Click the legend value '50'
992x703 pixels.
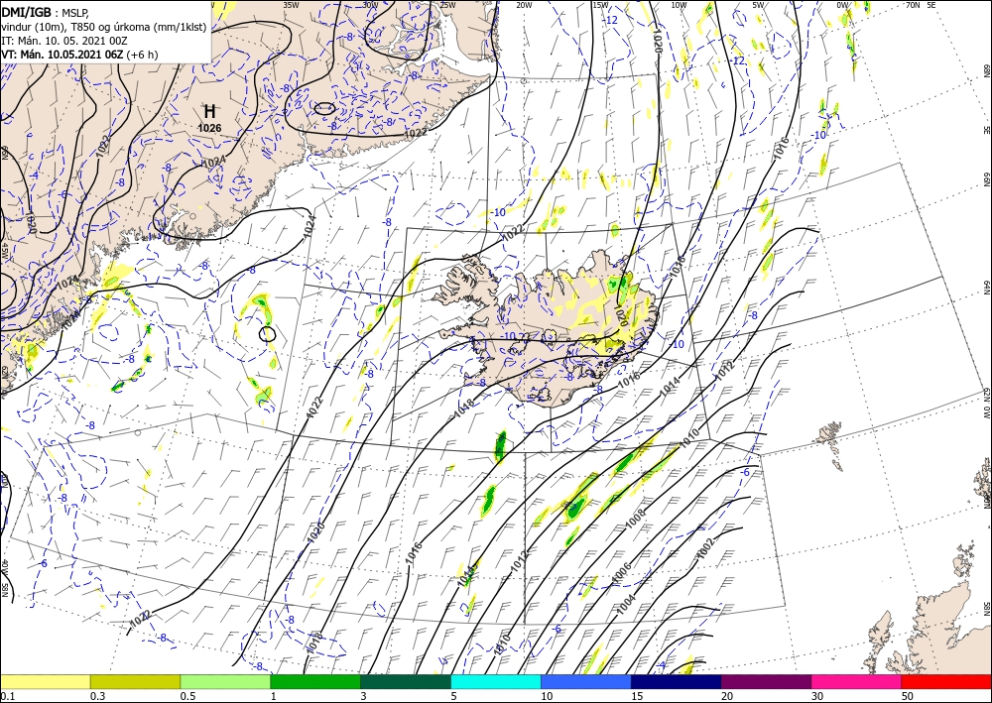[x=908, y=696]
